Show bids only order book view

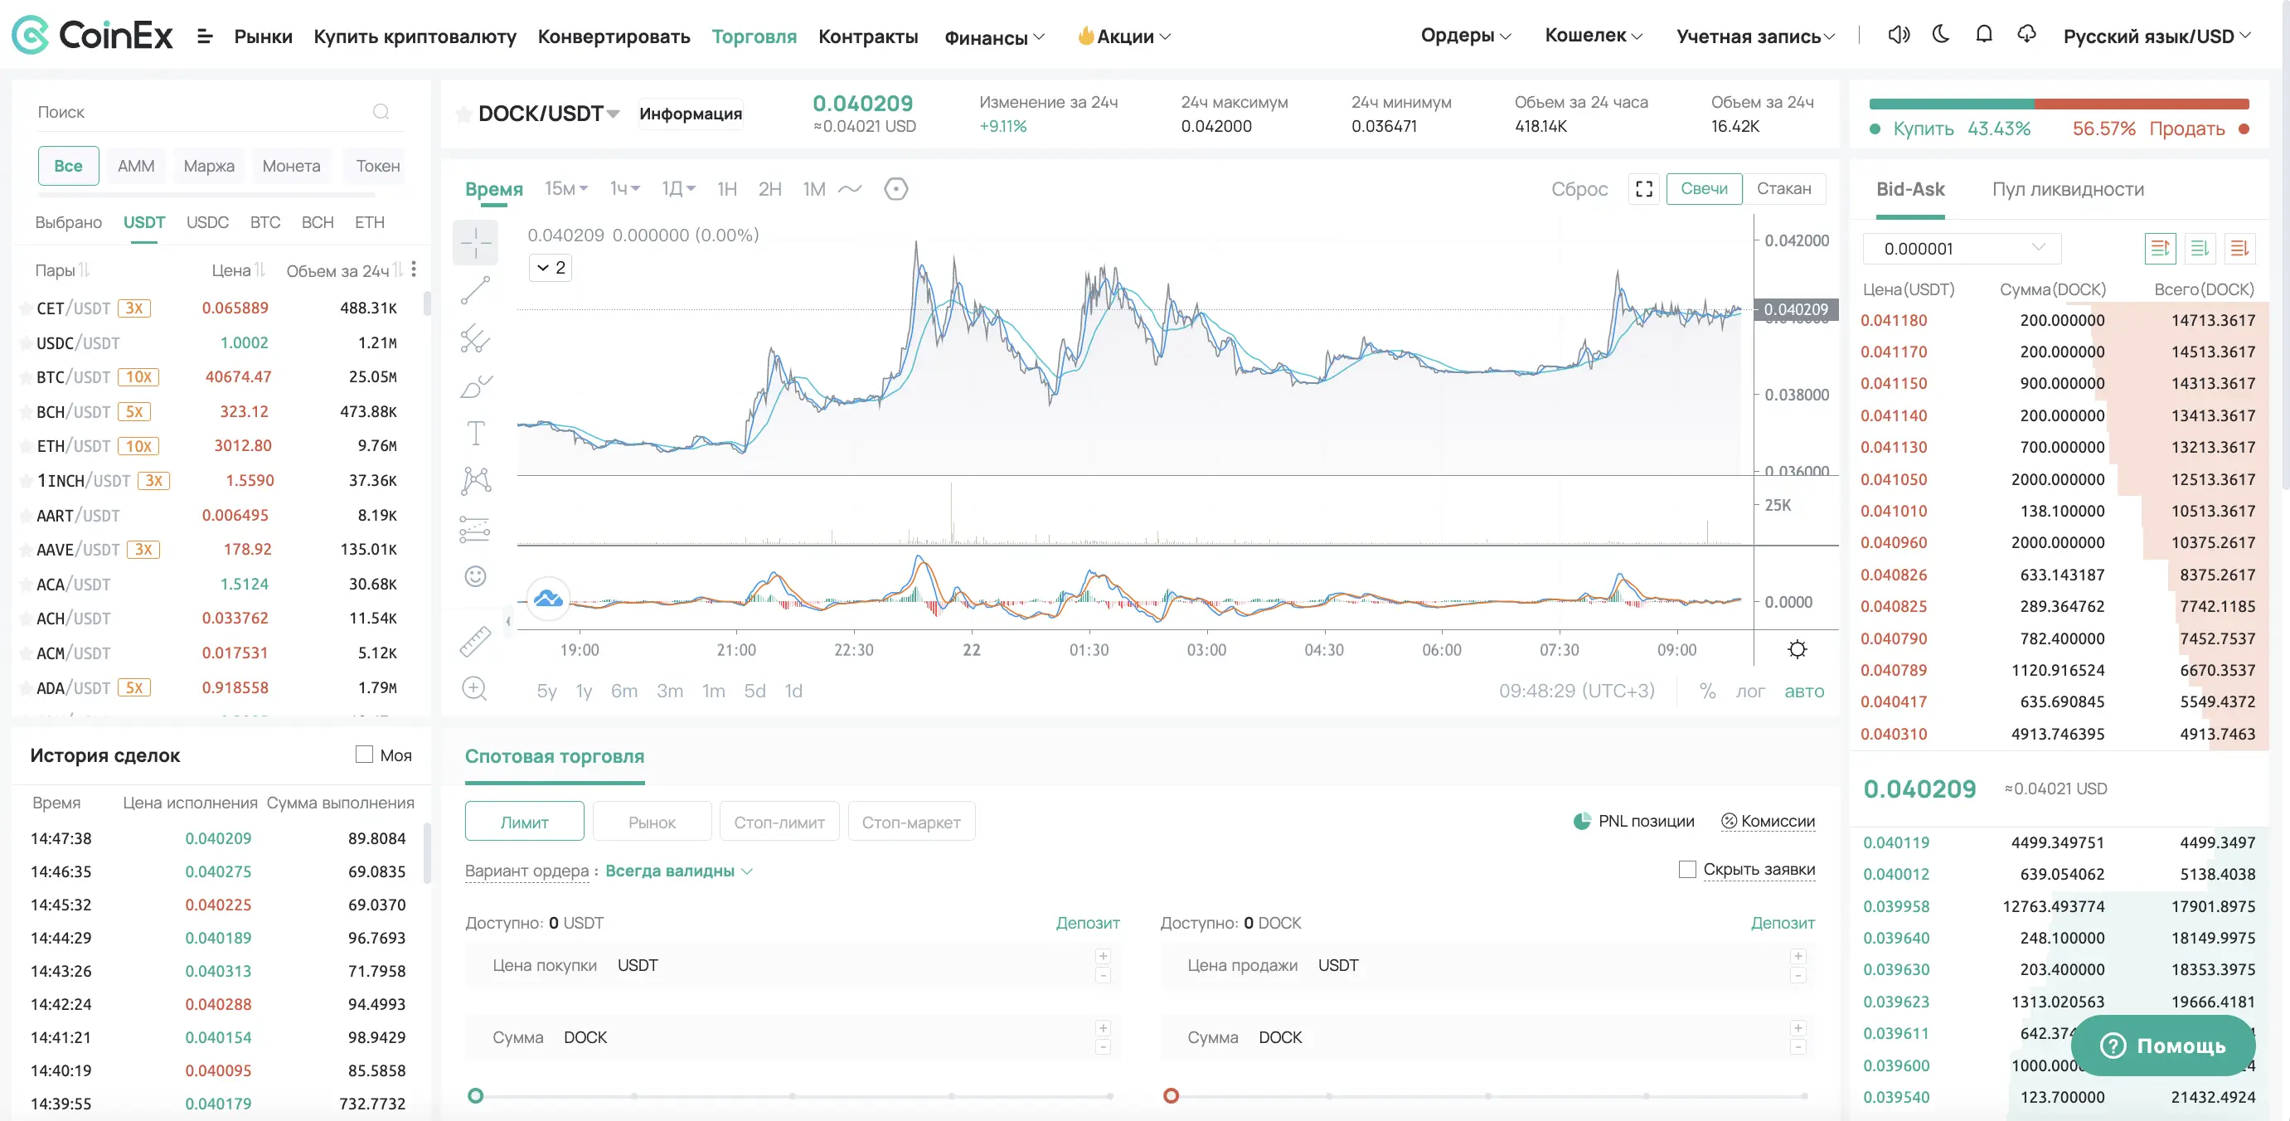coord(2200,248)
